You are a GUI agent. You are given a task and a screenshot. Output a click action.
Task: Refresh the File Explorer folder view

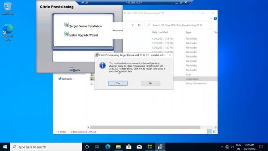tap(139, 25)
